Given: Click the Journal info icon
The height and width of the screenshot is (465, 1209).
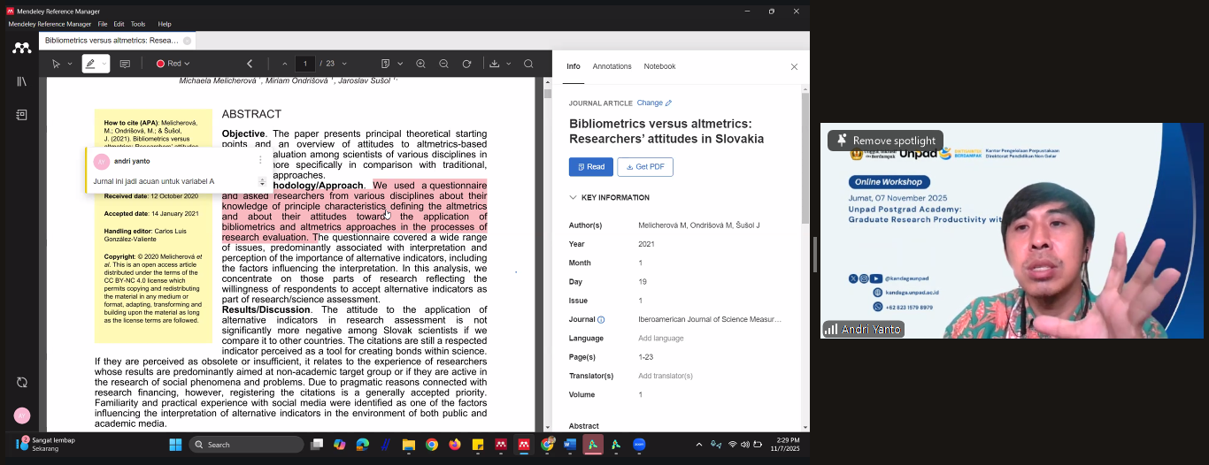Looking at the screenshot, I should click(601, 320).
